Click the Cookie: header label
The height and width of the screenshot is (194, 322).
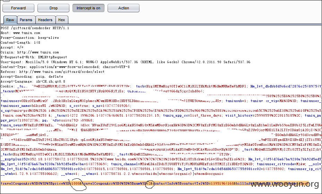(8, 86)
